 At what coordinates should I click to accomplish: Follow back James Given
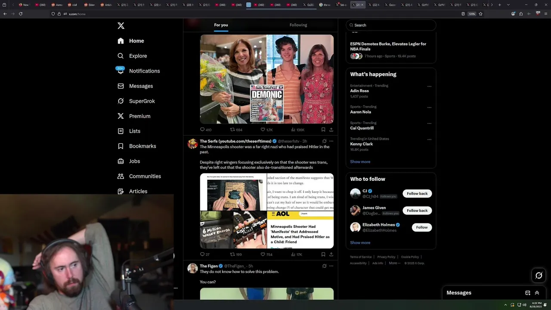pos(417,211)
